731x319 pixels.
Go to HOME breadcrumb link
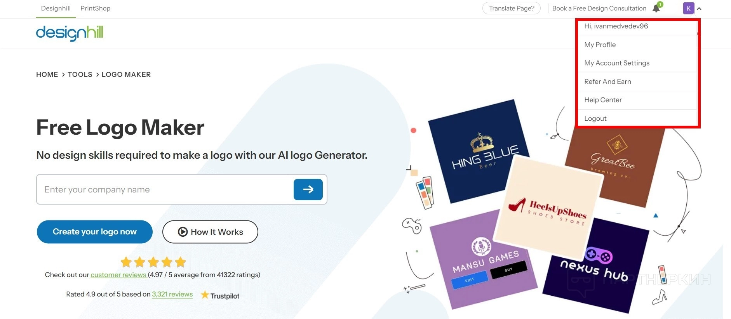[x=47, y=75]
